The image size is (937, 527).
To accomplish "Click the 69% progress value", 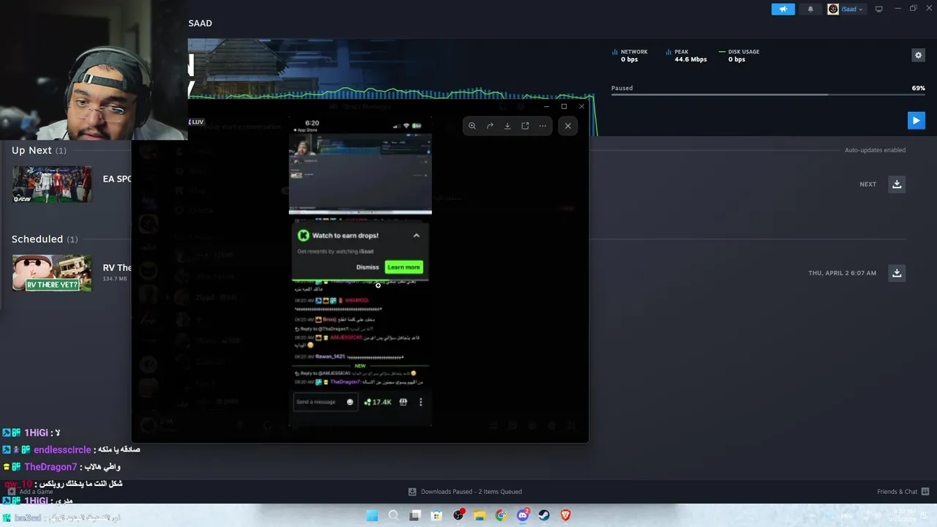I will coord(918,88).
